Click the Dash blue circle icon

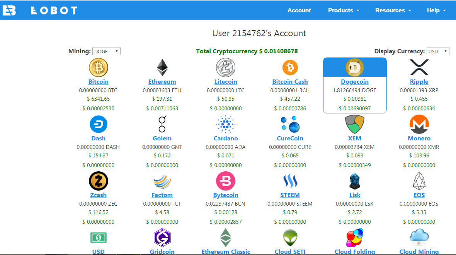click(x=98, y=124)
